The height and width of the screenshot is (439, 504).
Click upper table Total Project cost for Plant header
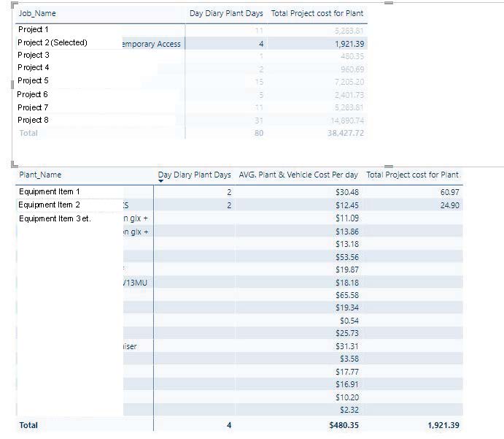(317, 14)
